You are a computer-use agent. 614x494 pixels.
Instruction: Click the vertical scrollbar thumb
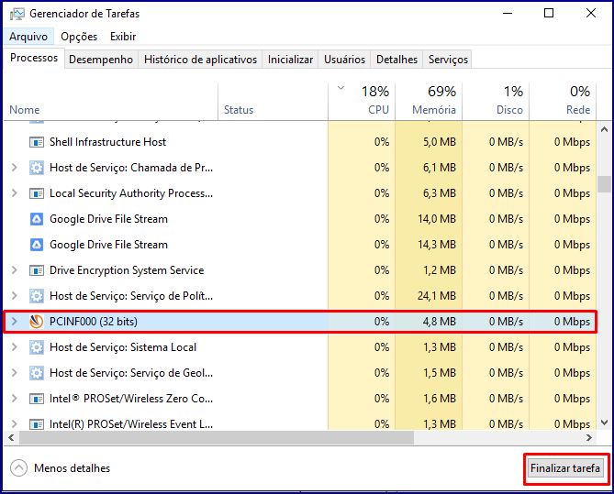click(x=604, y=184)
